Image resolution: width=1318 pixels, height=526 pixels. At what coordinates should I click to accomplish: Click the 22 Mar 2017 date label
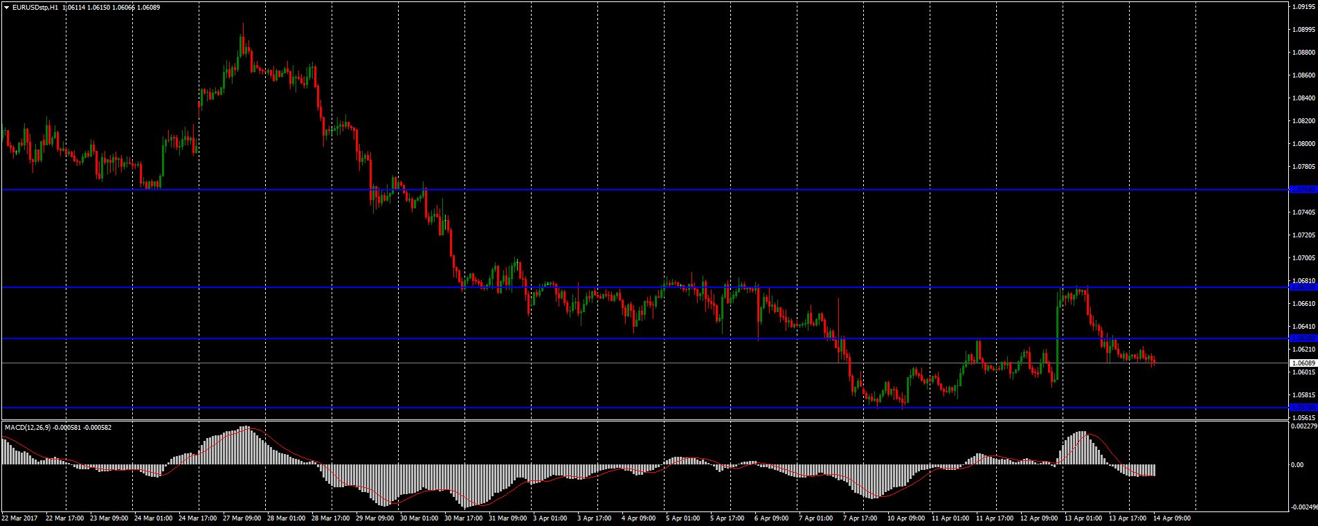[x=19, y=518]
